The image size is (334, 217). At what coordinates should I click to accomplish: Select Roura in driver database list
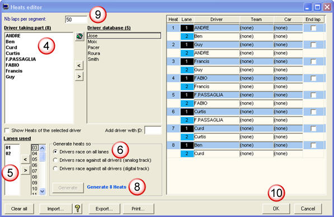coord(94,53)
